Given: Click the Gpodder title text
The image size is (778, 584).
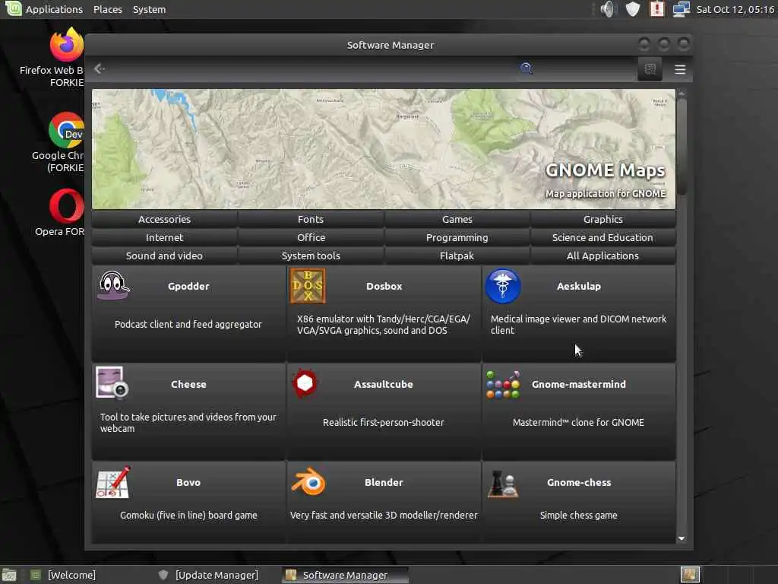Looking at the screenshot, I should point(188,286).
